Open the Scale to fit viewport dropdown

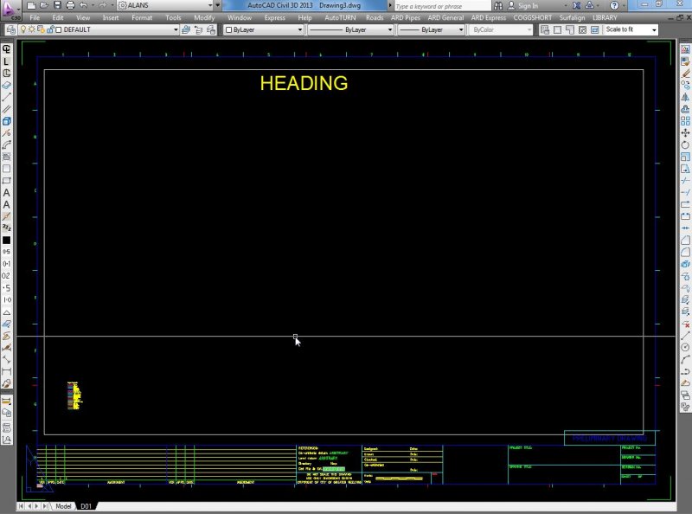pos(631,29)
